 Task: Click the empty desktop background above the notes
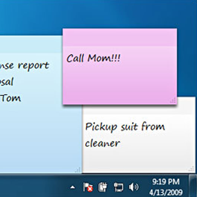[x=98, y=14]
